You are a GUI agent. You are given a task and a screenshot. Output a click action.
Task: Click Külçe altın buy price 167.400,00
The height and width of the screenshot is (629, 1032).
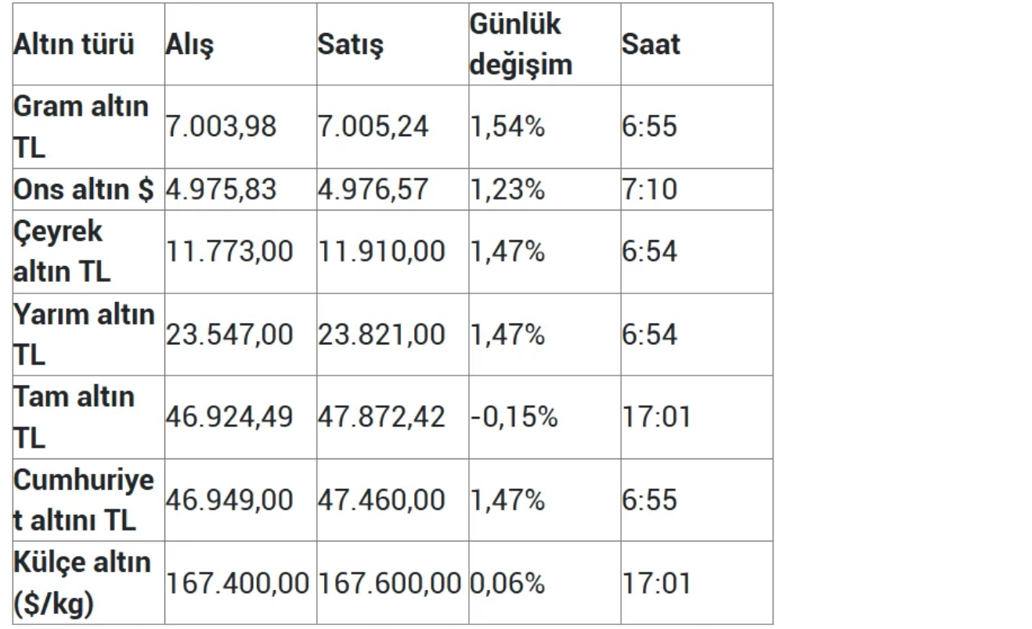tap(236, 583)
